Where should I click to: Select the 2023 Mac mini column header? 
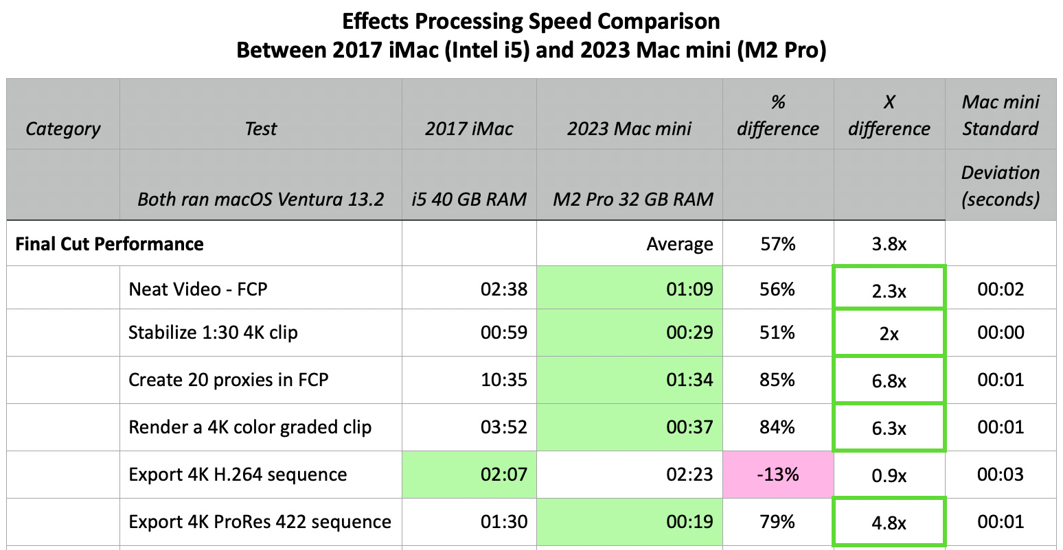click(x=629, y=128)
